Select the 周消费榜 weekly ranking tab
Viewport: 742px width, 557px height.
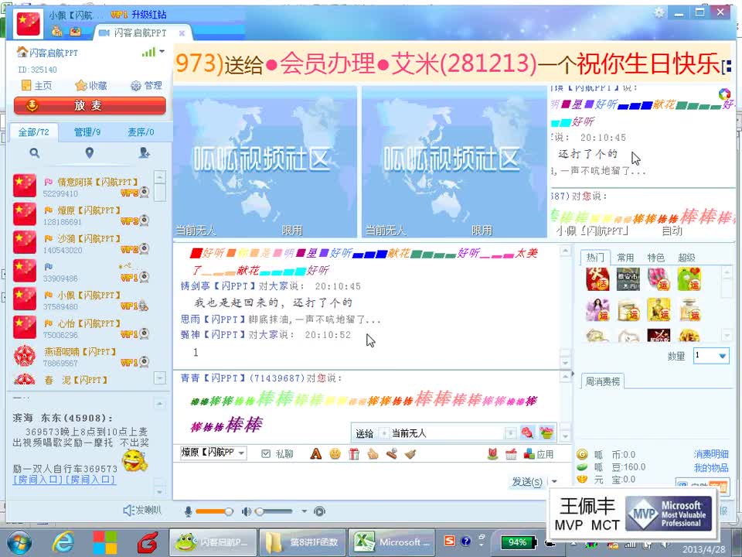(x=602, y=381)
